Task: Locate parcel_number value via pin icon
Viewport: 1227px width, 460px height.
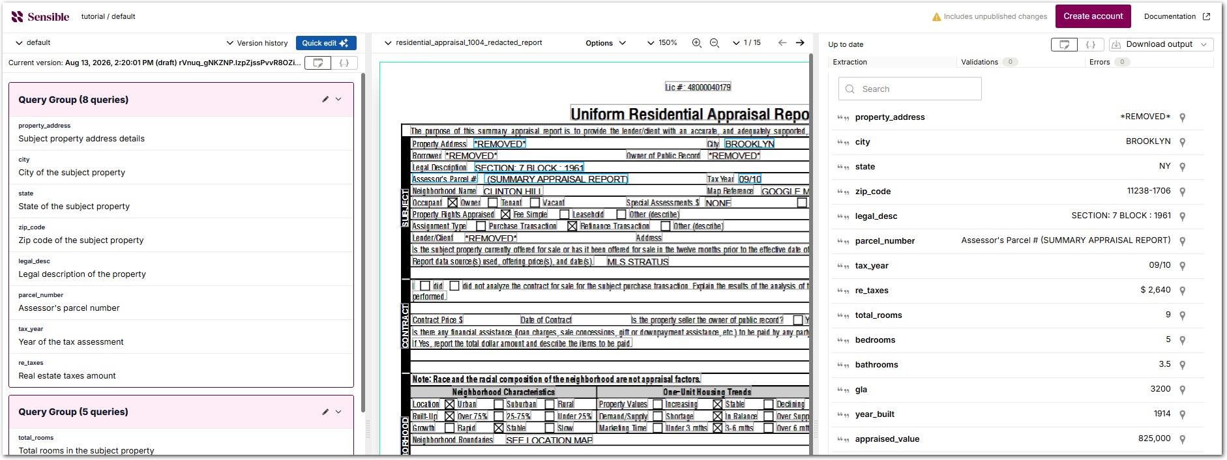Action: tap(1183, 241)
